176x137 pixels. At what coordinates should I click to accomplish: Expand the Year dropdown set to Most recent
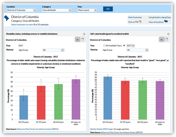point(87,10)
